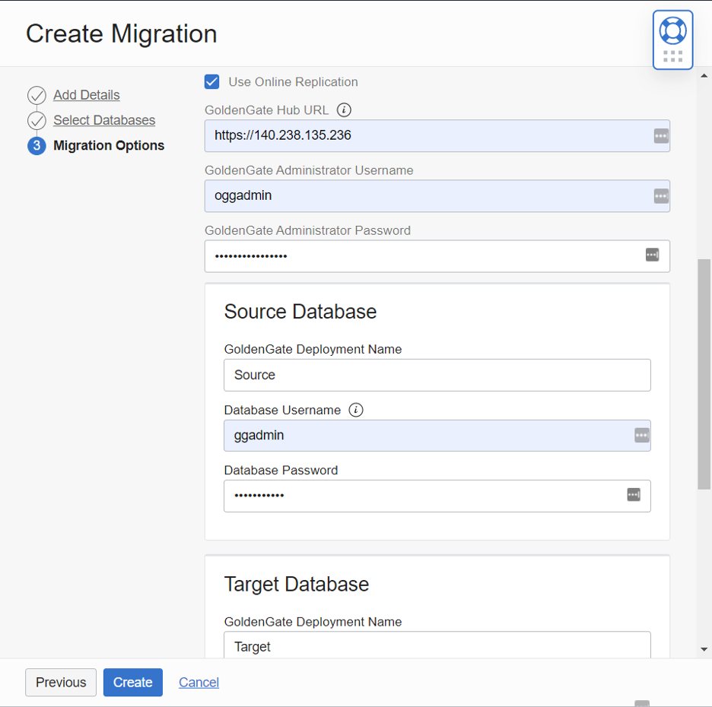Screen dimensions: 712x707
Task: Focus the GoldenGate Hub URL field
Action: 437,135
